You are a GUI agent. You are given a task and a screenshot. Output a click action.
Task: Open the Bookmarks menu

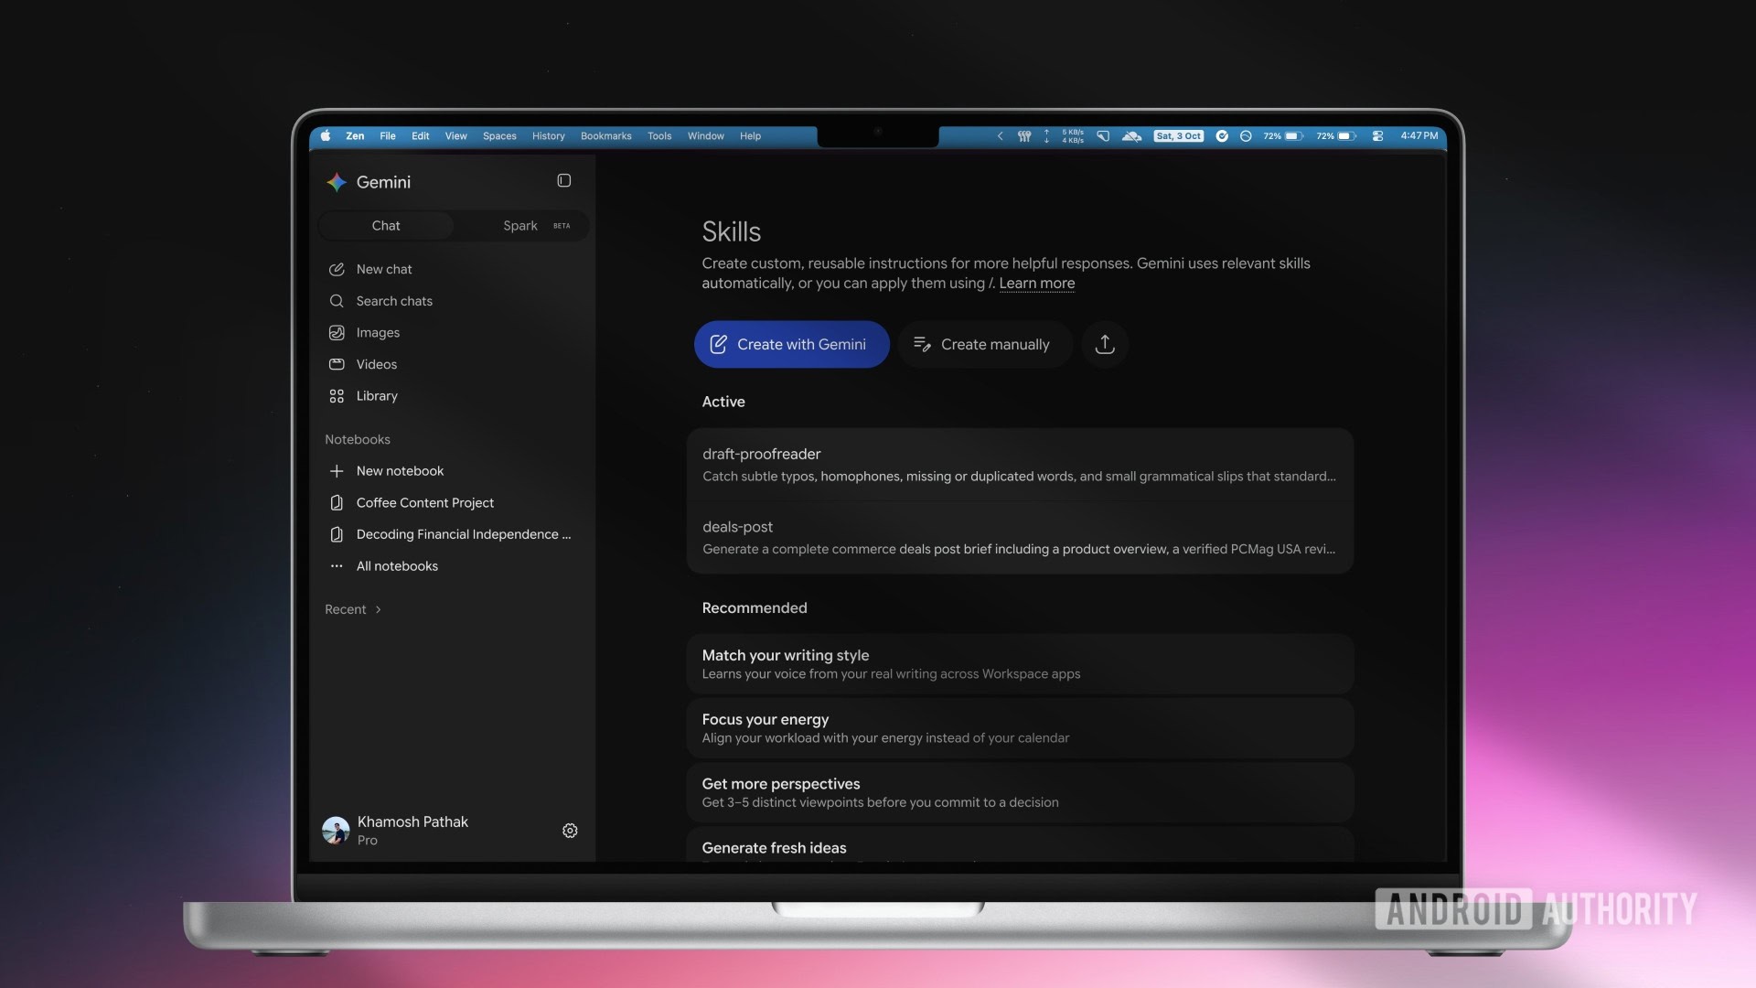pos(606,136)
